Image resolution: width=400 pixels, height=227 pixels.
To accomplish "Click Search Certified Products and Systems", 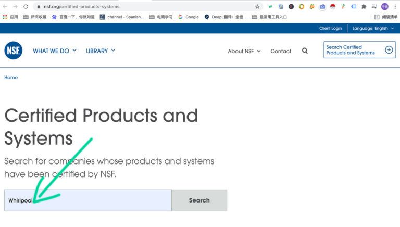I will [360, 50].
